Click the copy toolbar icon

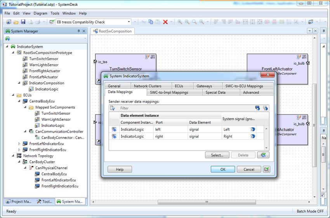tap(151, 22)
